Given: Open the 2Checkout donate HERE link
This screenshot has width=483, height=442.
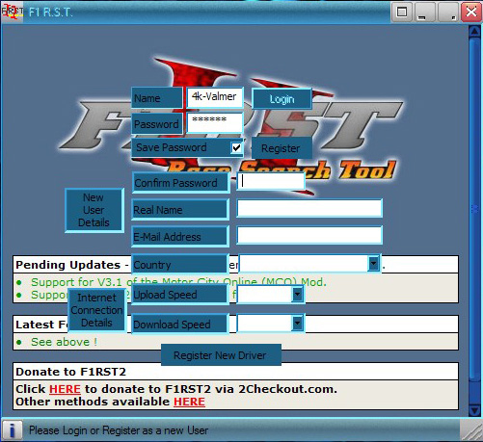Looking at the screenshot, I should coord(65,389).
